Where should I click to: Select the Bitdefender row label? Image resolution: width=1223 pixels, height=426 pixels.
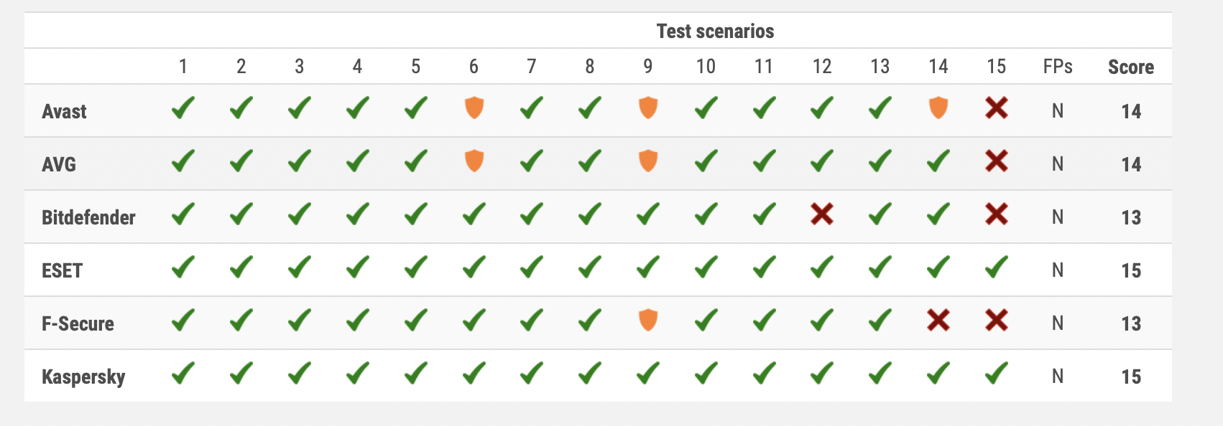coord(88,218)
